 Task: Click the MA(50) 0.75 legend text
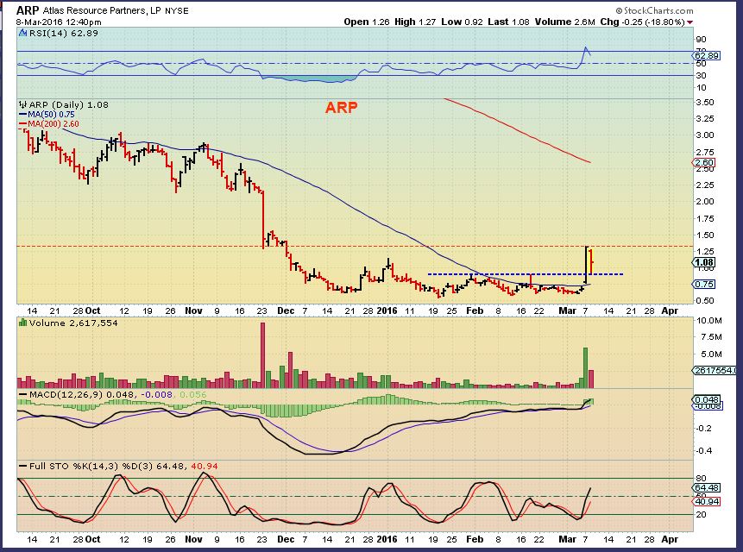51,115
